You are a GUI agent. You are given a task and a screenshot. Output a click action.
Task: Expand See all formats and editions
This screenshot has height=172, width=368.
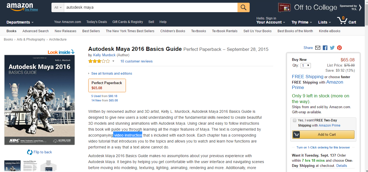tap(111, 74)
